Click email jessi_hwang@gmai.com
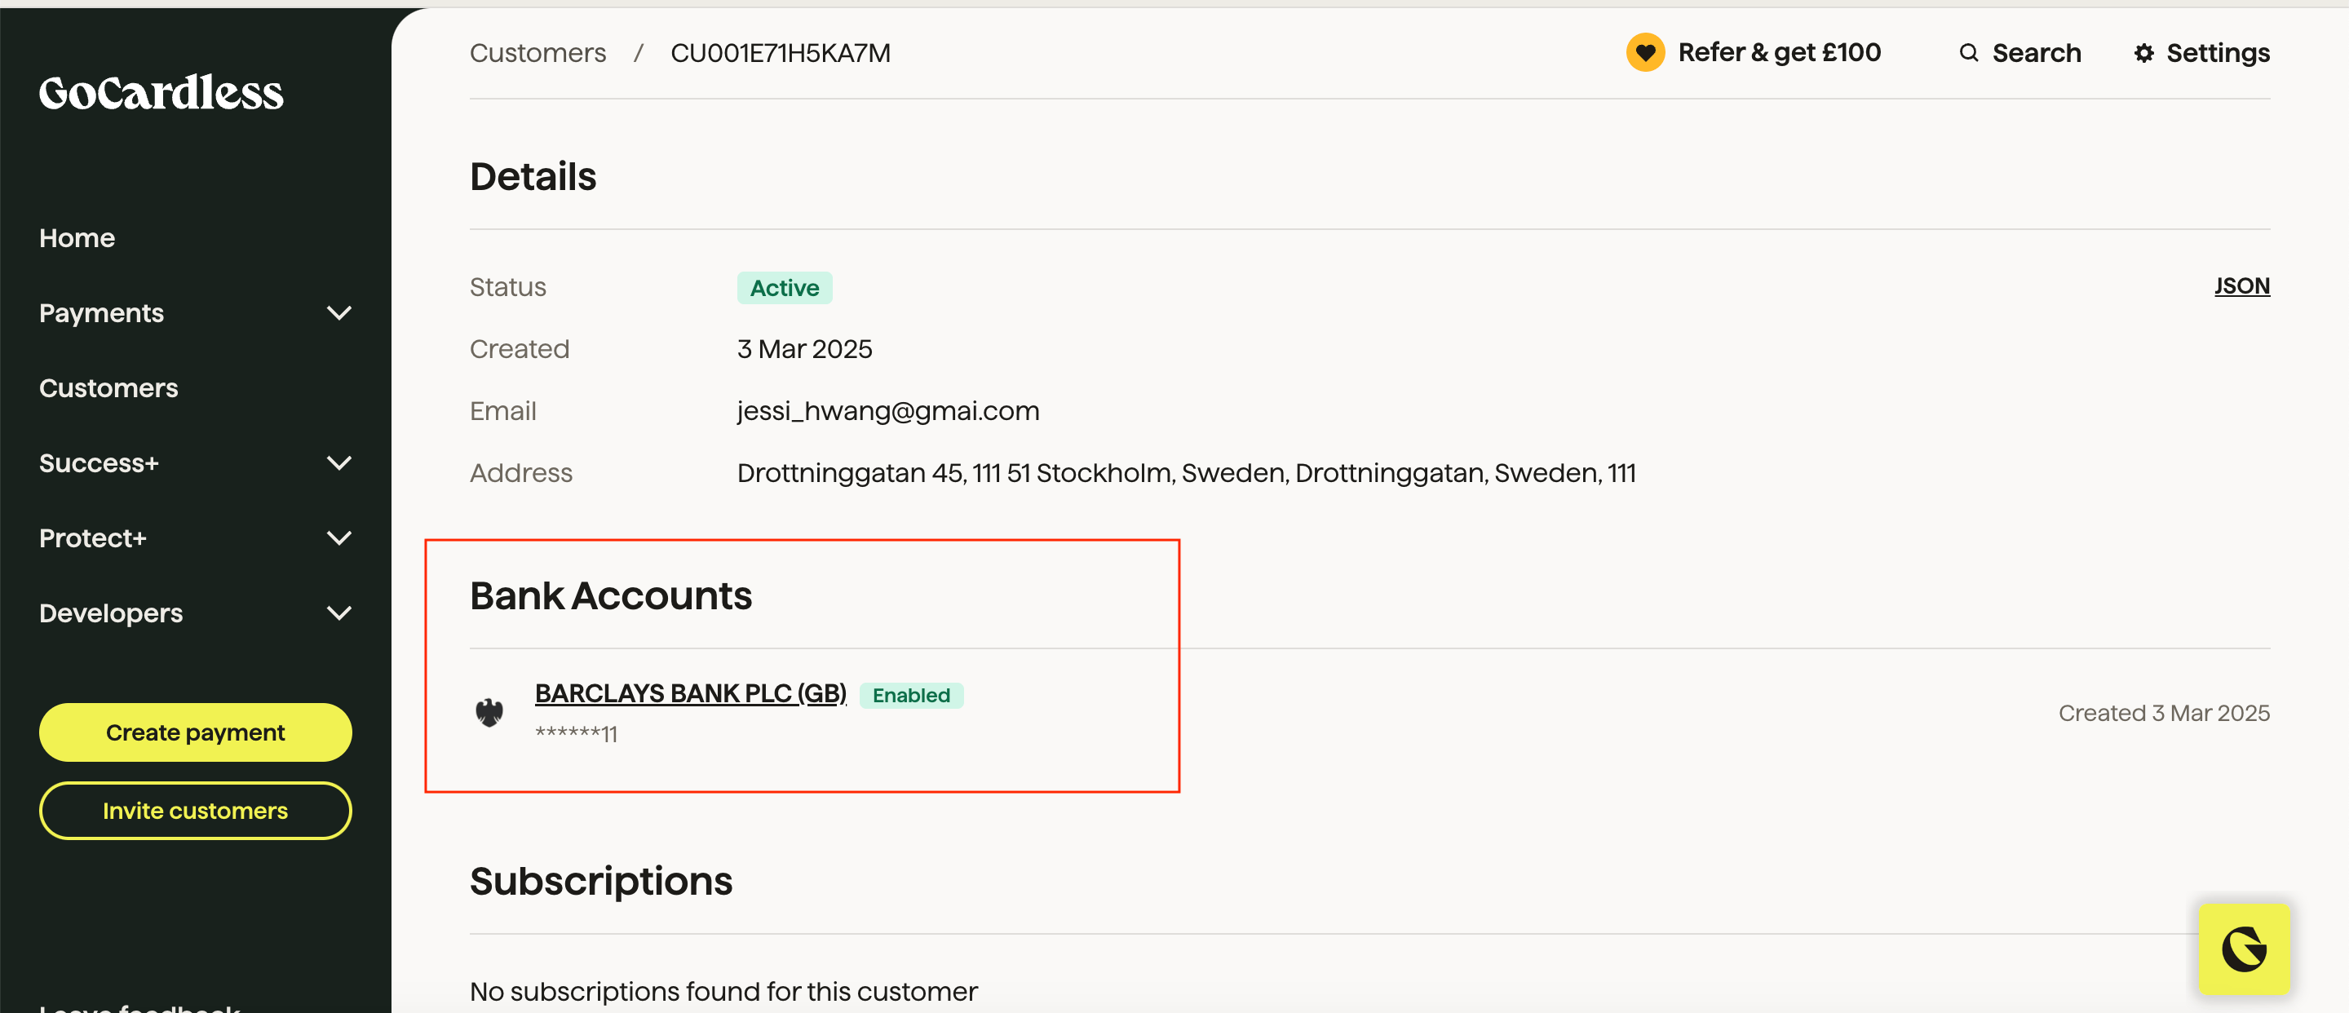This screenshot has height=1013, width=2349. (x=887, y=411)
